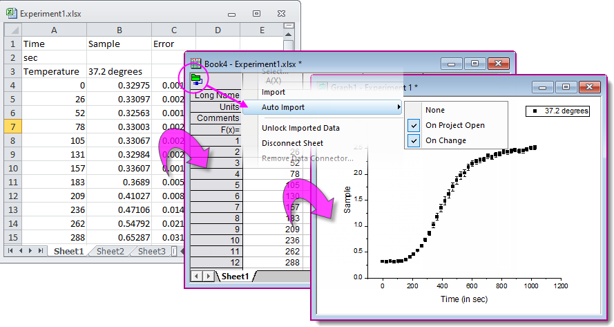Viewport: 614px width, 327px height.
Task: Select column C header in Excel
Action: click(173, 30)
